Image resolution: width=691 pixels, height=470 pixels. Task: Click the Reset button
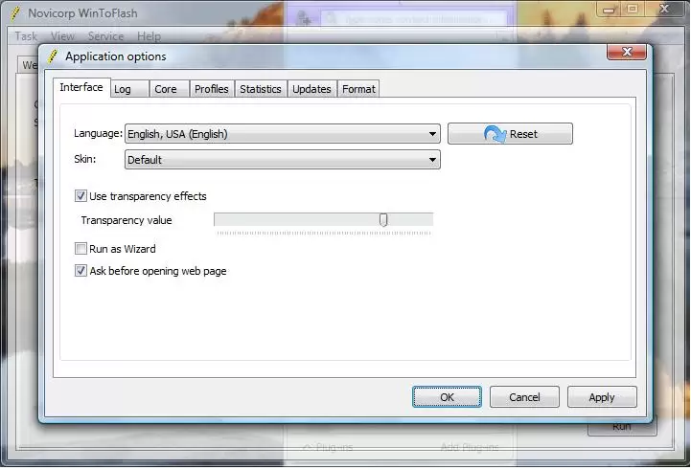click(x=510, y=134)
